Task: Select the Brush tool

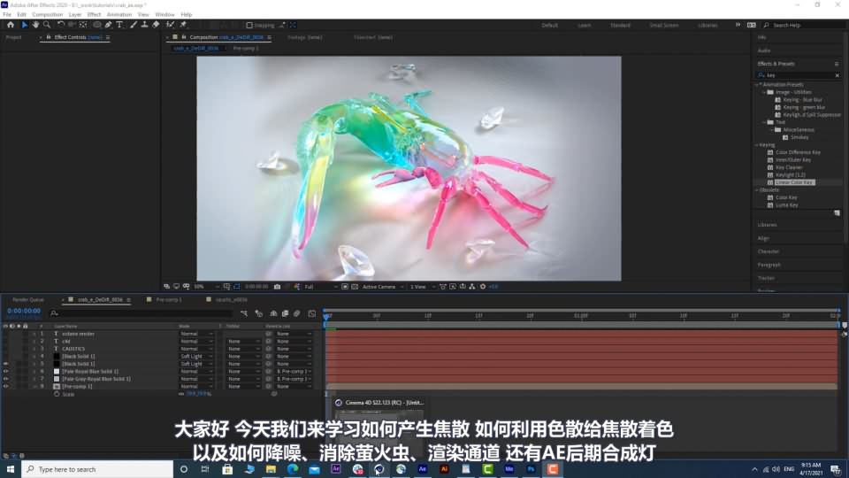Action: click(x=134, y=25)
